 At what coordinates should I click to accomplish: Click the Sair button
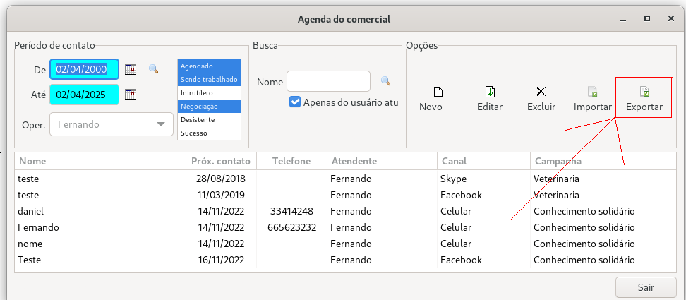[646, 287]
